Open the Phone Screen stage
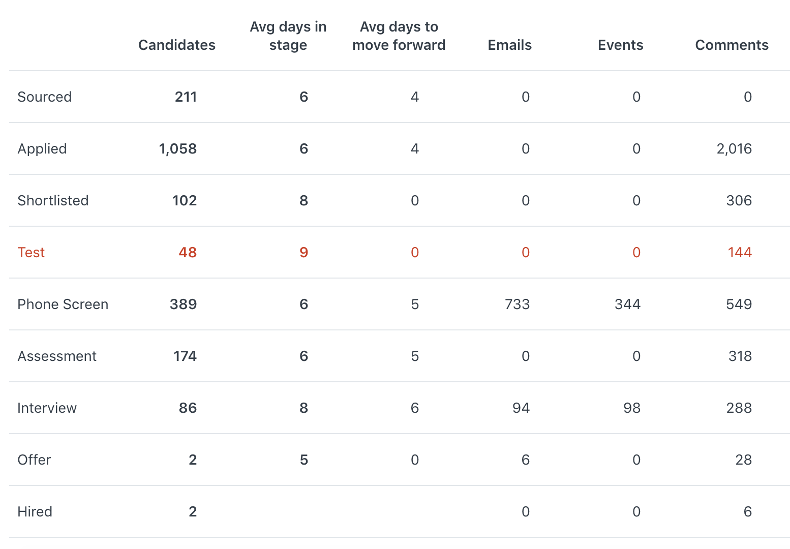The height and width of the screenshot is (549, 790). pyautogui.click(x=63, y=304)
